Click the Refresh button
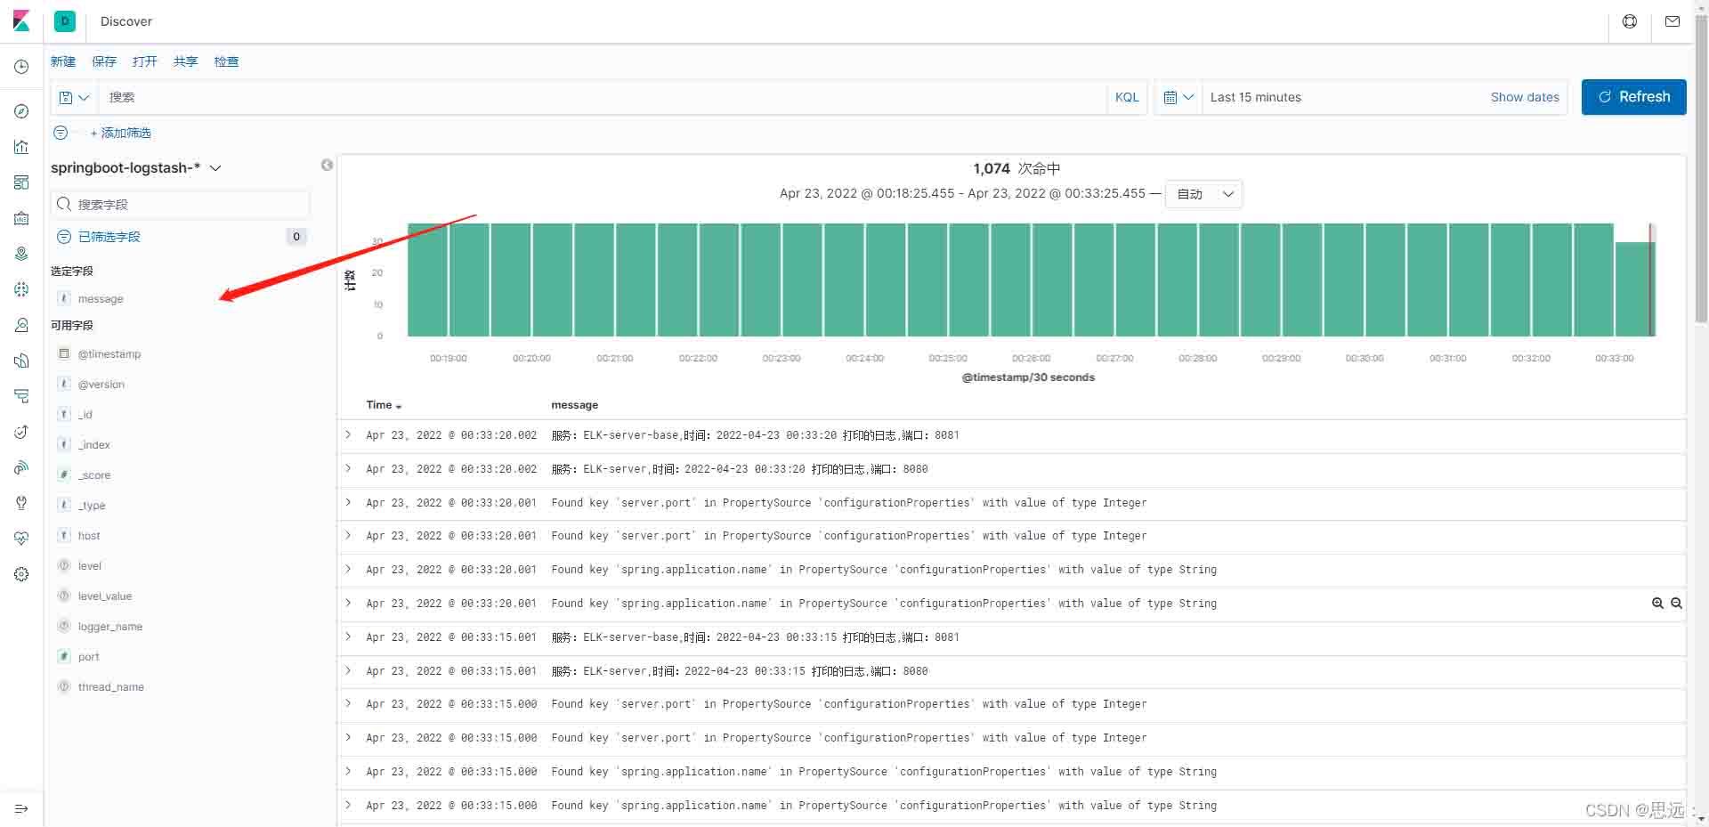 pos(1632,97)
